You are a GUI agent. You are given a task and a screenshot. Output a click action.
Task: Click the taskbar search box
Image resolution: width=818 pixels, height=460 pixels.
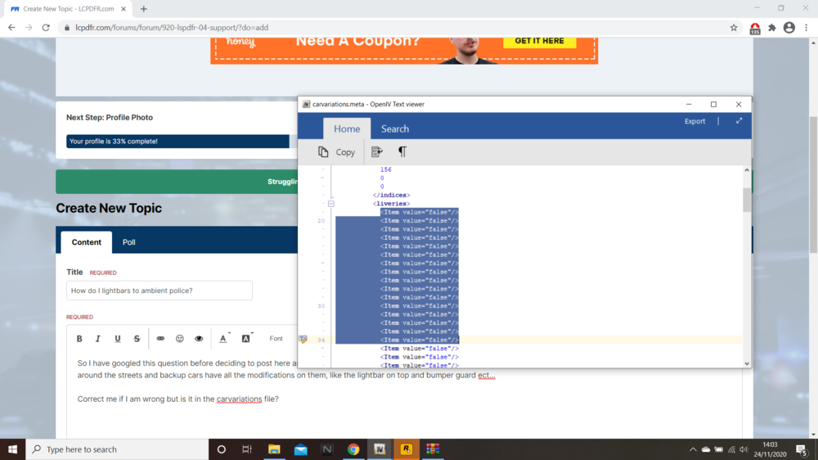coord(117,449)
